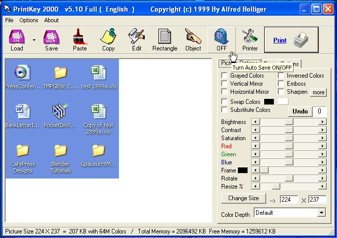Open the File menu

coord(9,20)
